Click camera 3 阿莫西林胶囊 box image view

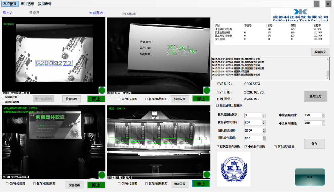[x=53, y=142]
